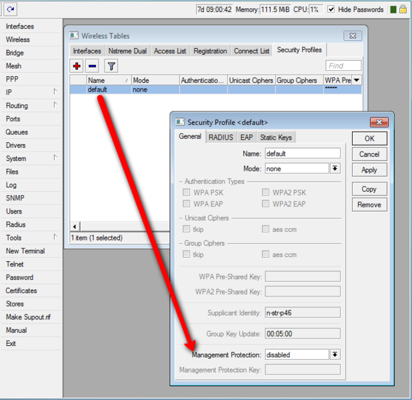The image size is (412, 400).
Task: Enable the WPA2 PSK checkbox
Action: tap(266, 192)
